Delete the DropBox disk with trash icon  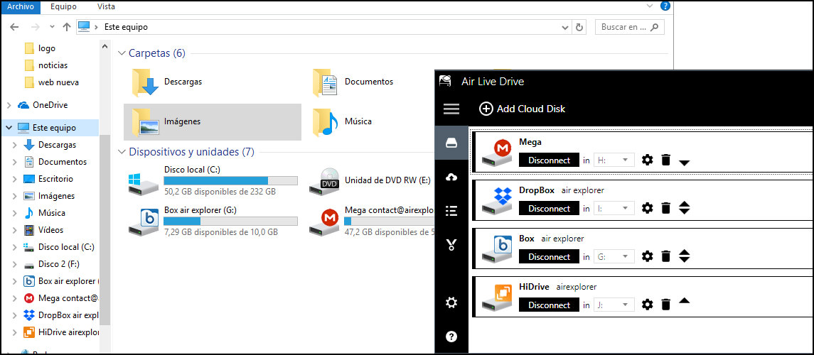[666, 208]
